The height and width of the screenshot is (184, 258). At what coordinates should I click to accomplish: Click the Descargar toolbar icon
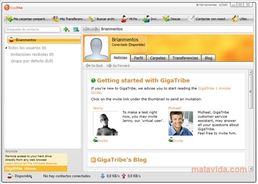click(166, 19)
